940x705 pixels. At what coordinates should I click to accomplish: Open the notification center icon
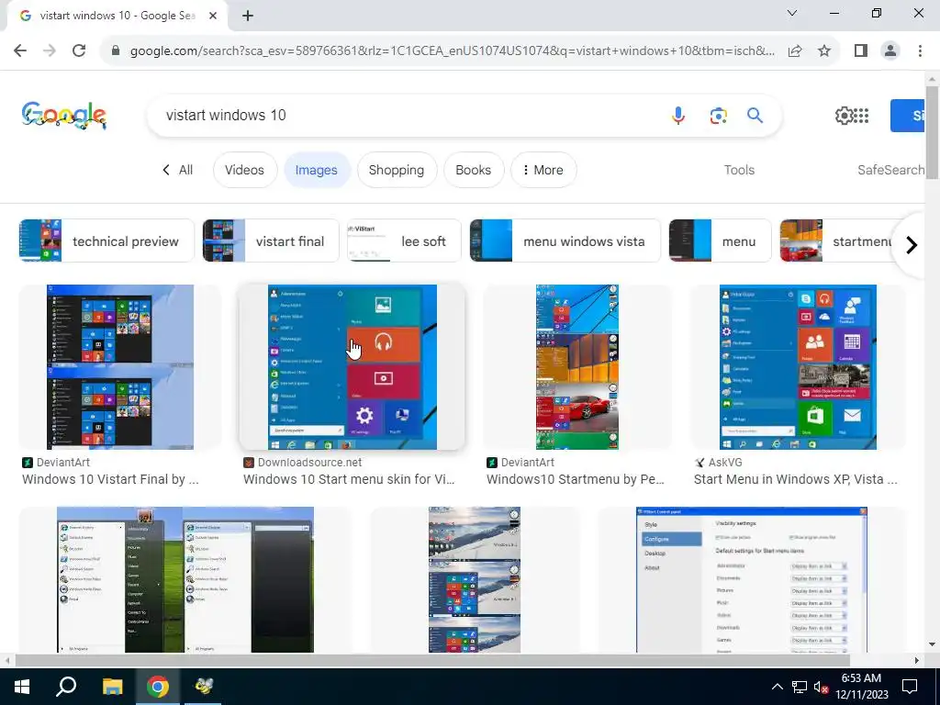point(910,687)
